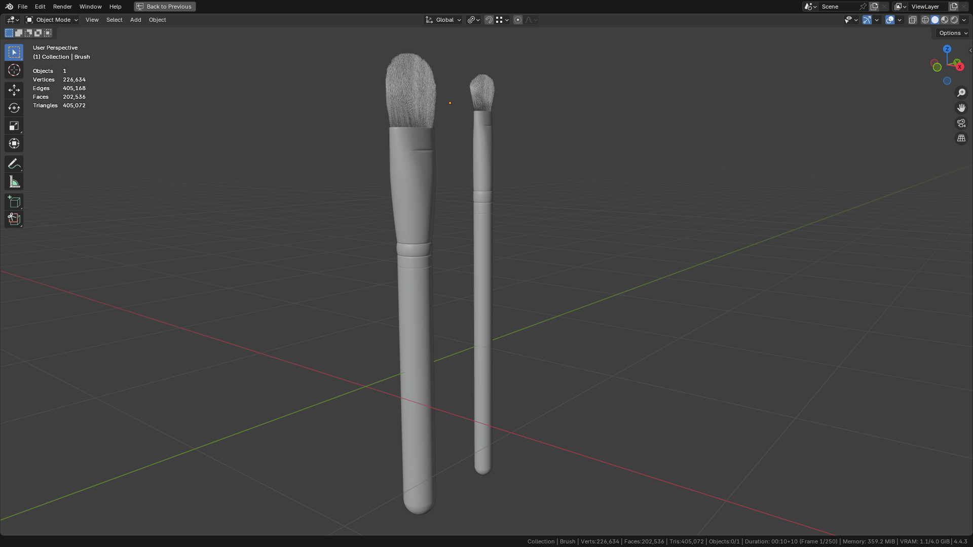Image resolution: width=973 pixels, height=547 pixels.
Task: Toggle viewport gizmos display
Action: [867, 20]
